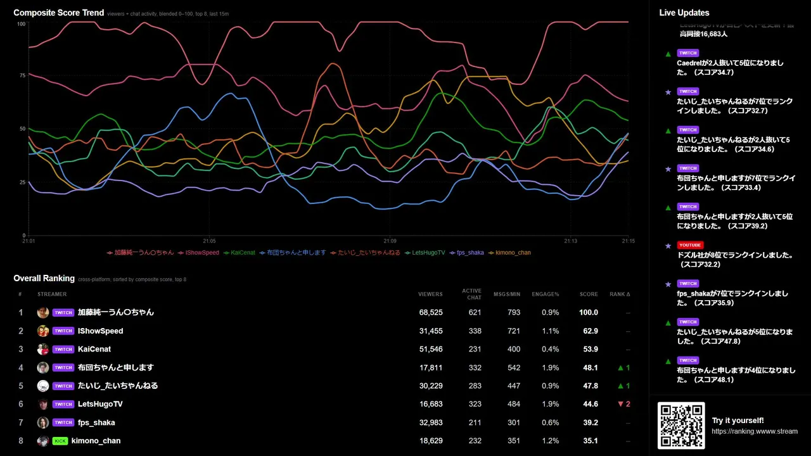This screenshot has width=811, height=456.
Task: Click the up arrow beside the スコア48.1 update
Action: tap(668, 361)
